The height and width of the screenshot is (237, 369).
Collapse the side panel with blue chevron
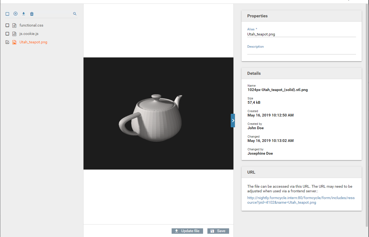click(233, 121)
